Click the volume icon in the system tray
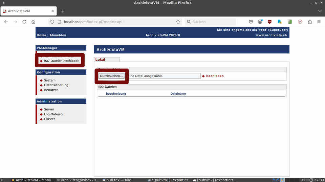The width and height of the screenshot is (325, 182). (303, 180)
